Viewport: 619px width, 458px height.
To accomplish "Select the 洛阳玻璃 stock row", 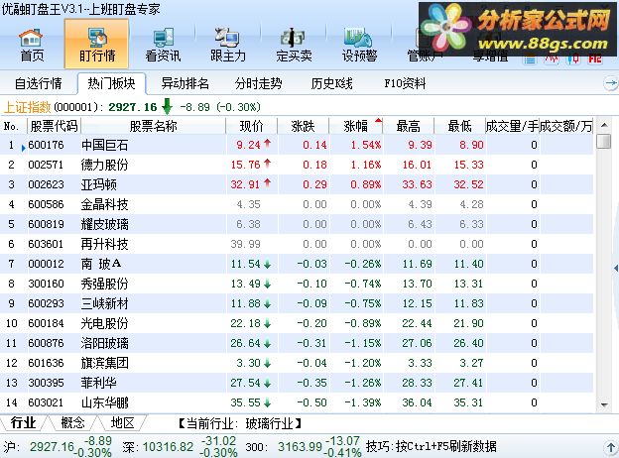I will 297,343.
